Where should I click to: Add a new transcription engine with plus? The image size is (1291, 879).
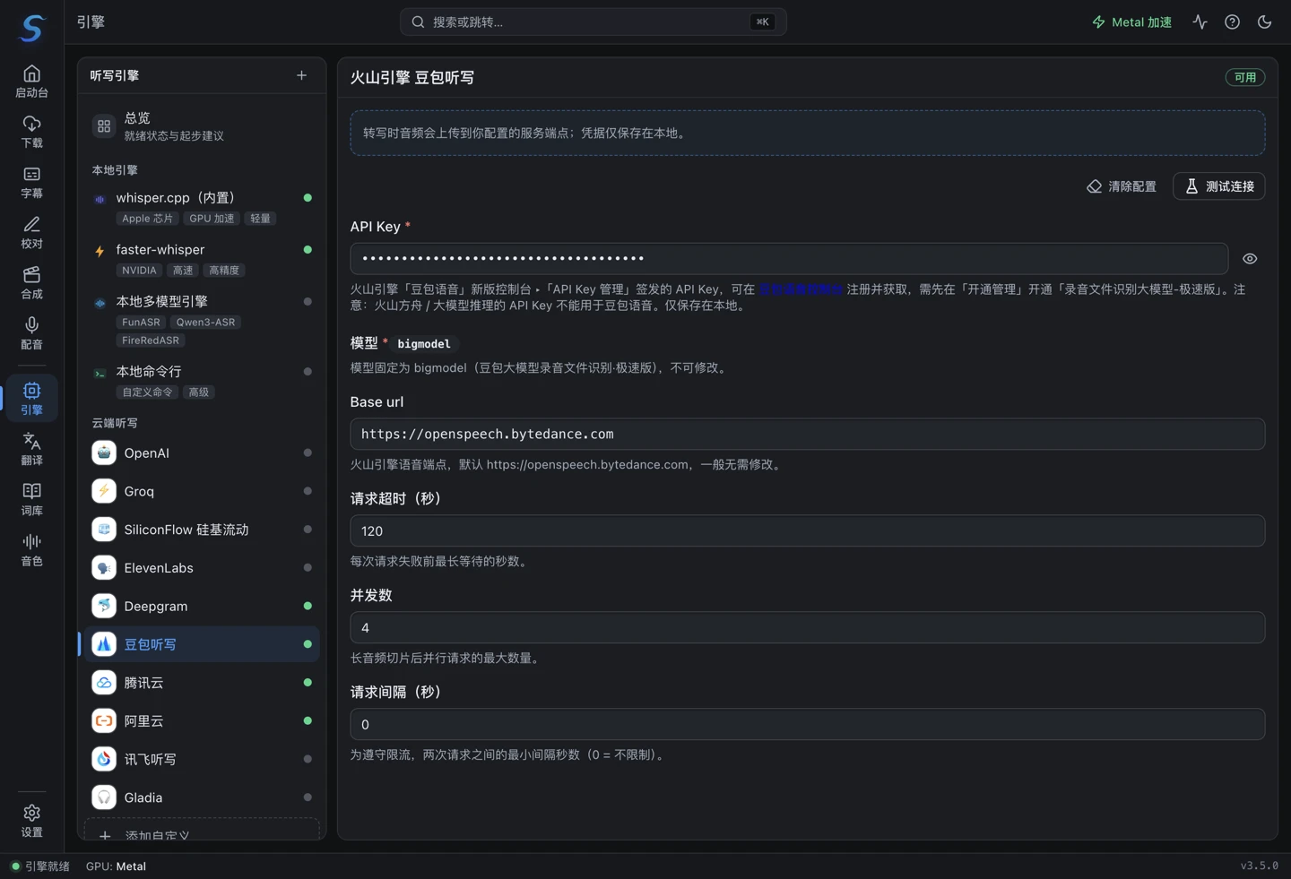(x=302, y=75)
